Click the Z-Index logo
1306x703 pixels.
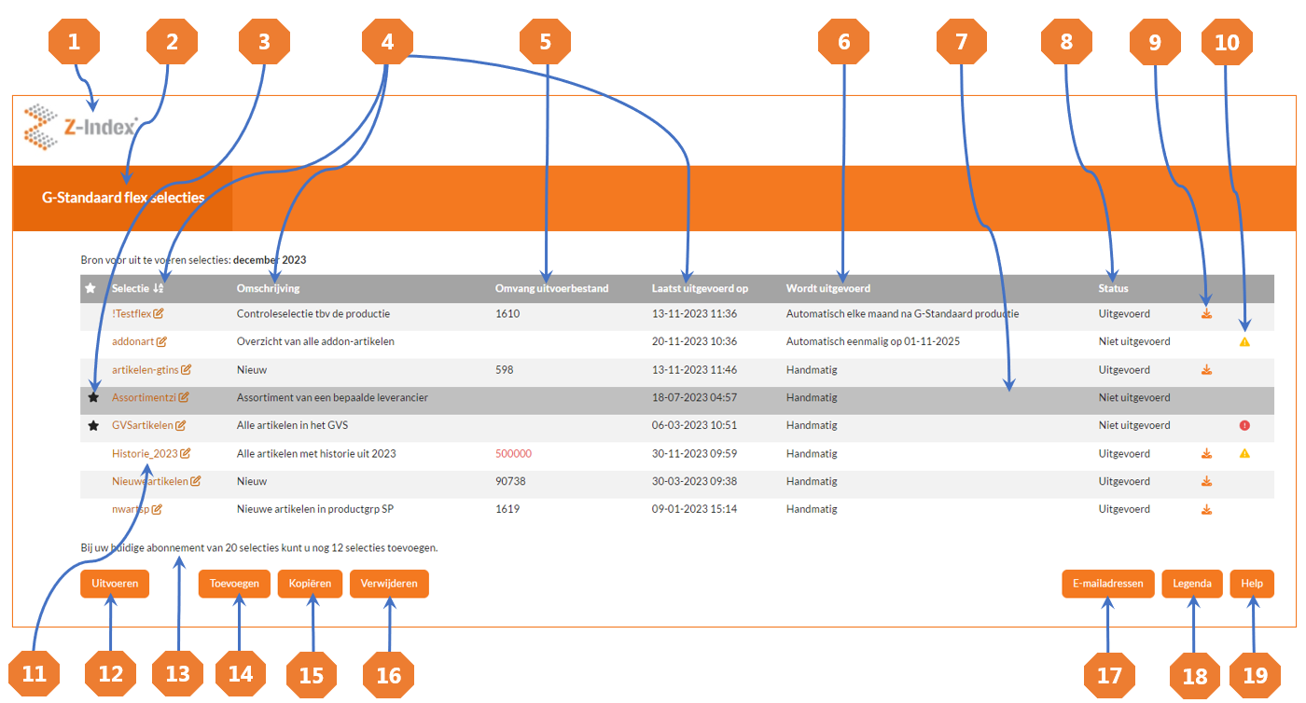point(81,127)
